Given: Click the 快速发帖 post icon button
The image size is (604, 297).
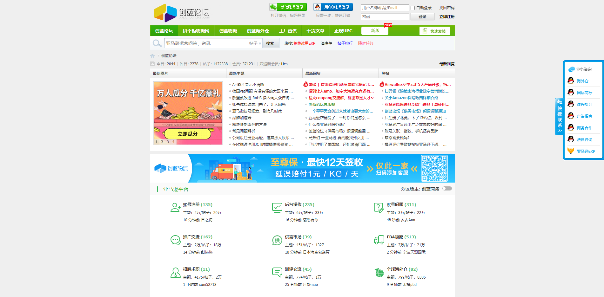Looking at the screenshot, I should 434,31.
